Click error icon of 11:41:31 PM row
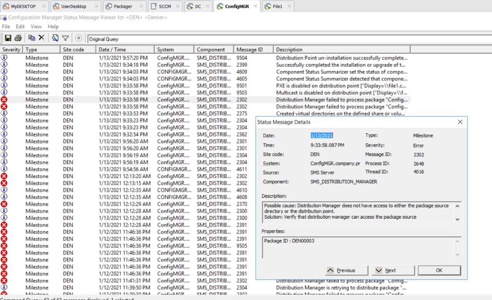492x300 pixels. [x=4, y=280]
